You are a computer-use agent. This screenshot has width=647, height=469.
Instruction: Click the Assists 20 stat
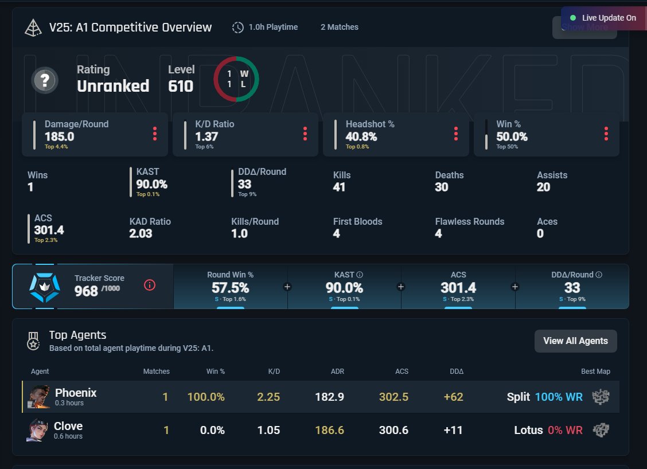tap(552, 182)
